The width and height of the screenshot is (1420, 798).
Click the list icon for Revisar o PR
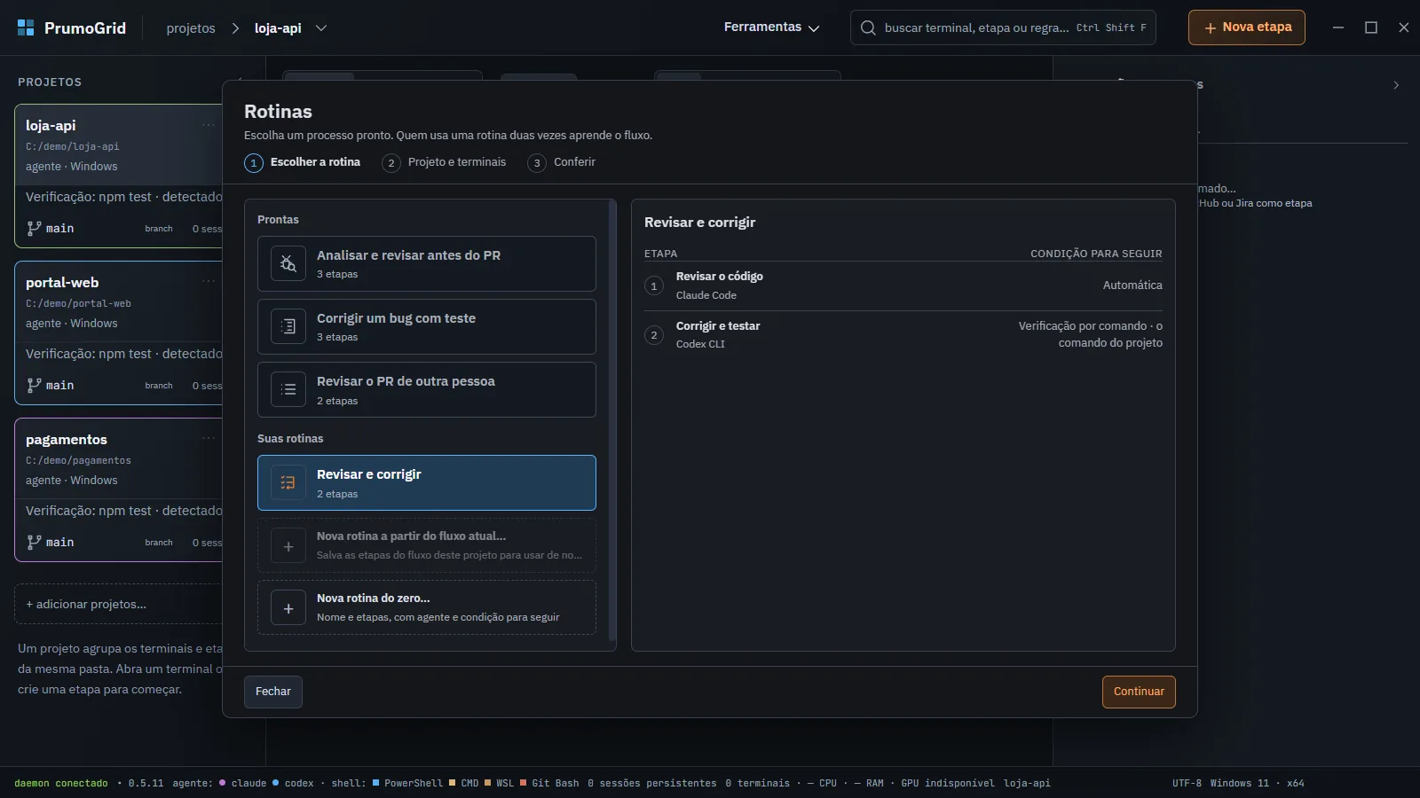click(x=288, y=389)
